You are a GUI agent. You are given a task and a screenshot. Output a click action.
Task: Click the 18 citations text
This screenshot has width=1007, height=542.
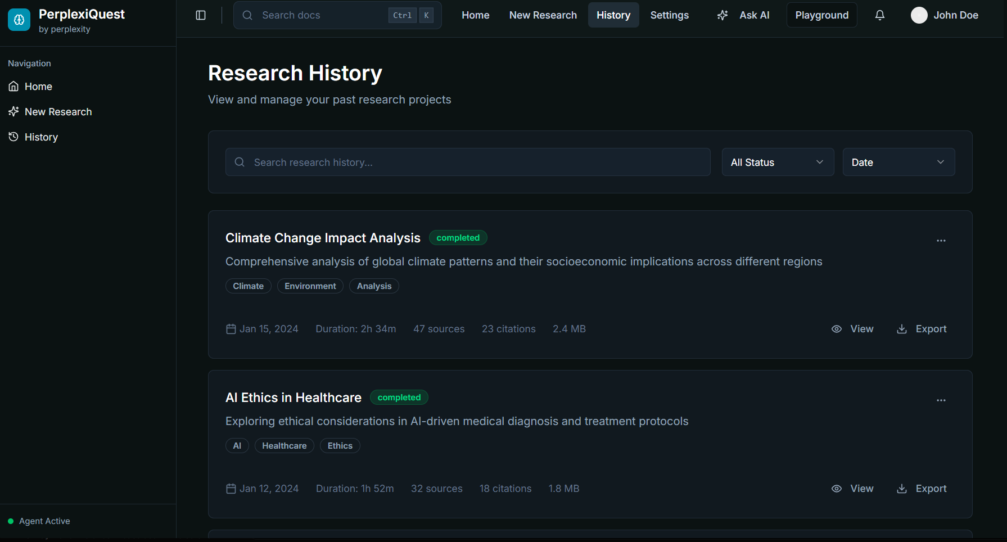(x=505, y=489)
